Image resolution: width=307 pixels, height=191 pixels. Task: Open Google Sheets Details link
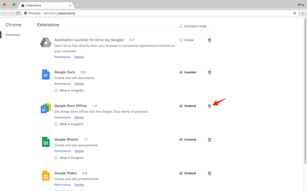[x=79, y=151]
